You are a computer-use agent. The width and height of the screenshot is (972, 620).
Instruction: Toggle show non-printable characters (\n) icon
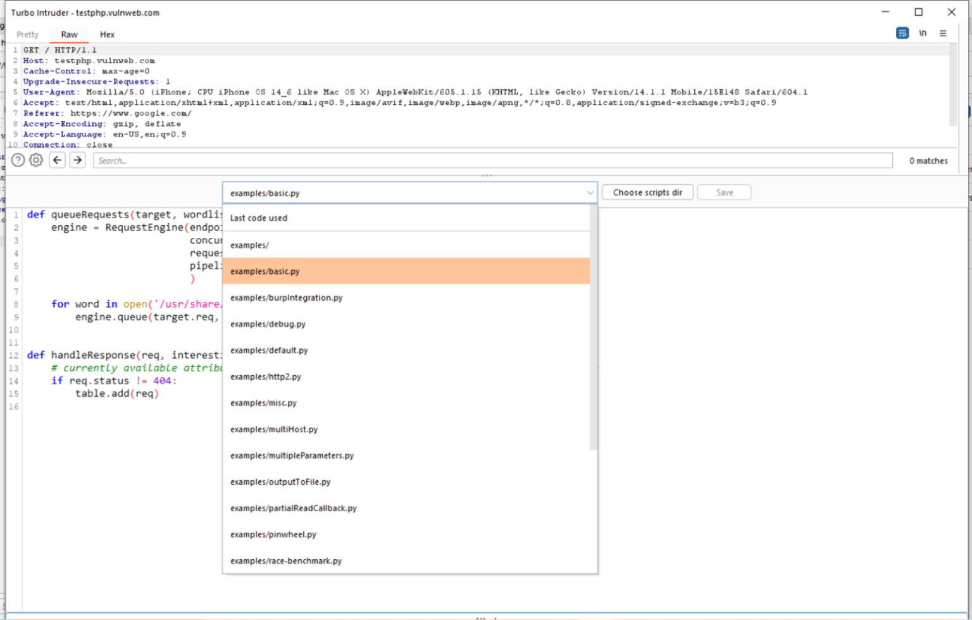click(923, 34)
